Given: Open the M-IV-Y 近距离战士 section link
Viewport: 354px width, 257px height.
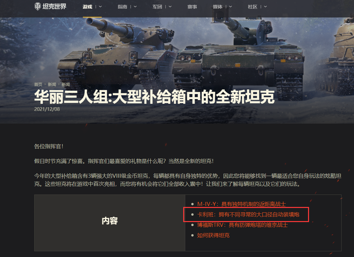Looking at the screenshot, I should click(x=242, y=204).
